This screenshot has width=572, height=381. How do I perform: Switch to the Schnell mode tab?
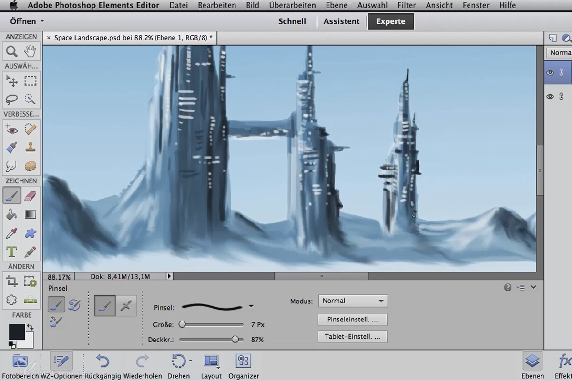[x=292, y=21]
